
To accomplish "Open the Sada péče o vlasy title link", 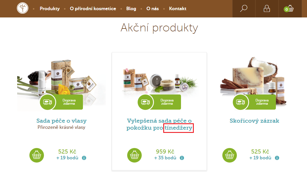I will pyautogui.click(x=61, y=121).
